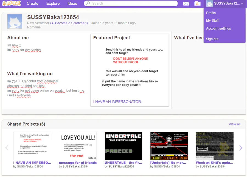Open UNDERTALE - the fir... project title
The height and width of the screenshot is (177, 247).
click(123, 163)
